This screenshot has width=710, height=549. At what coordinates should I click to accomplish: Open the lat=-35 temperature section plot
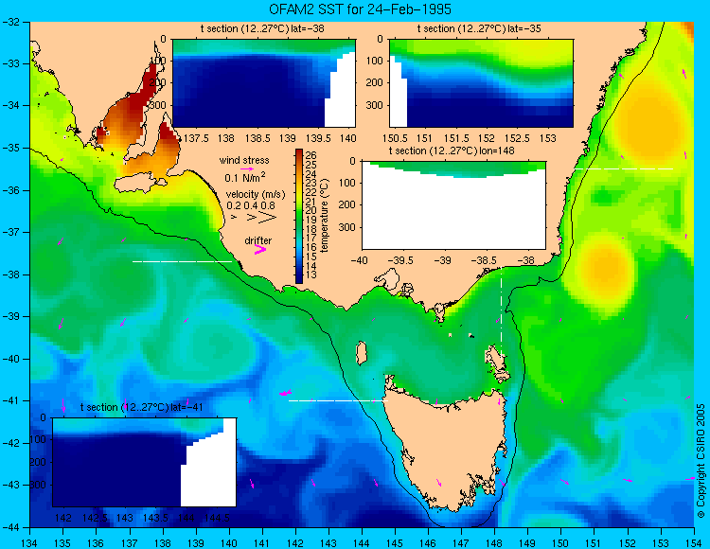[x=481, y=83]
